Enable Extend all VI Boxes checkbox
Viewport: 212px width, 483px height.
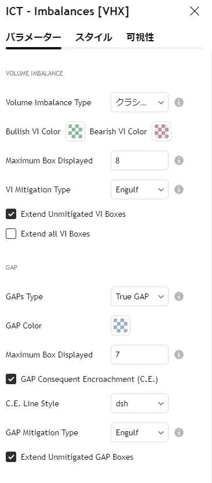point(11,234)
